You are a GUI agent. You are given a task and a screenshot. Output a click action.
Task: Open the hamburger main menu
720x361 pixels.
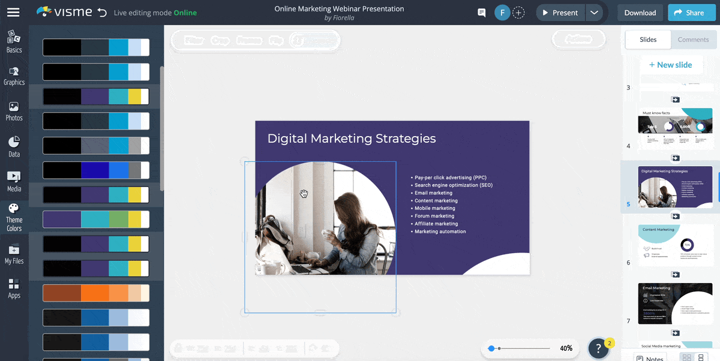tap(13, 13)
